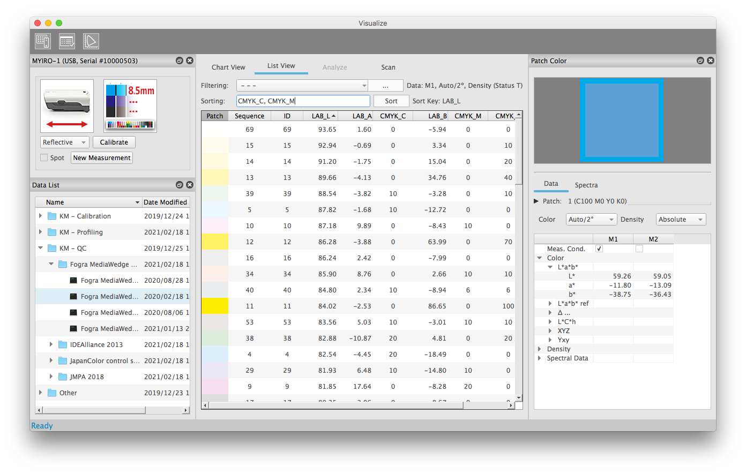
Task: Click the yellow swatch in row 11
Action: pyautogui.click(x=215, y=306)
